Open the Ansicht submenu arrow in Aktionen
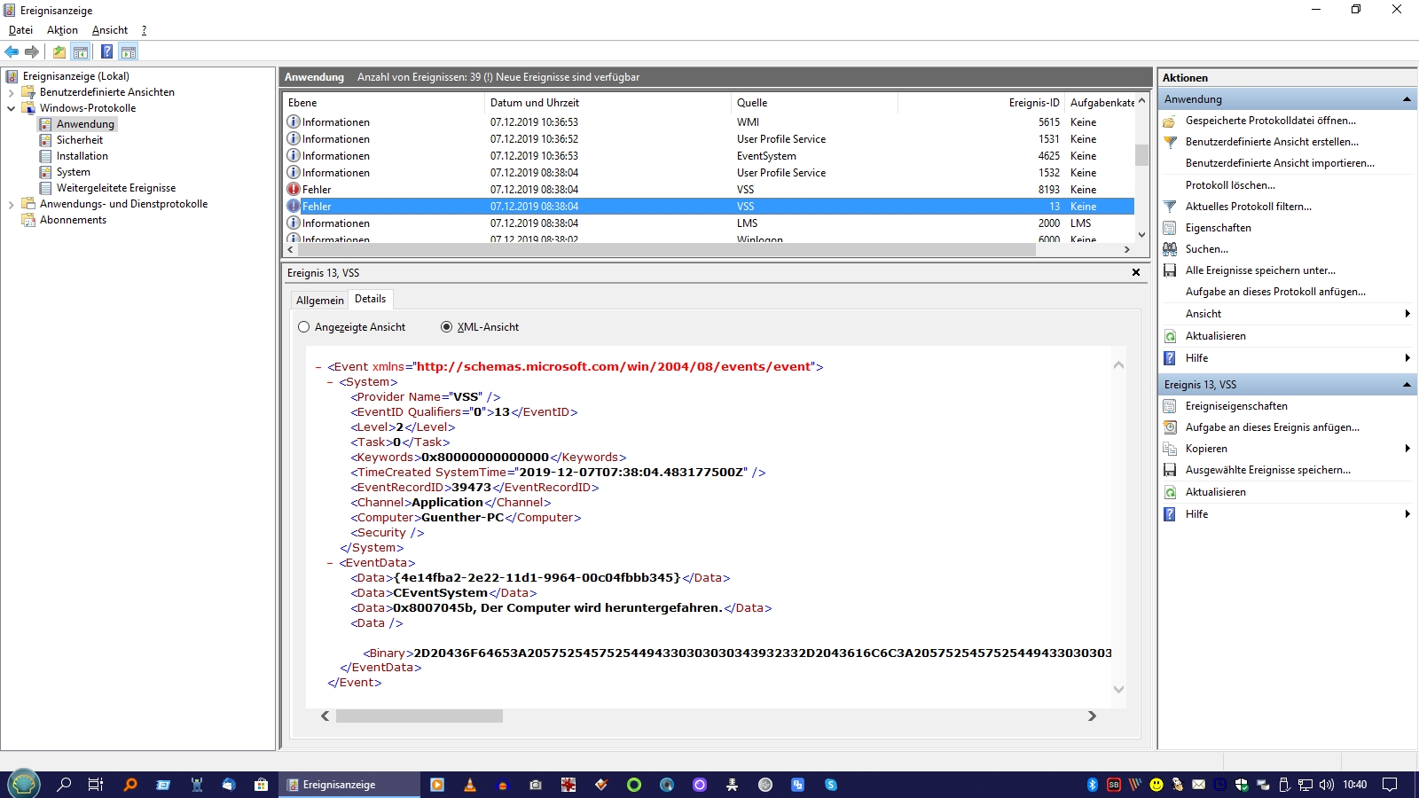Image resolution: width=1419 pixels, height=798 pixels. [1407, 314]
